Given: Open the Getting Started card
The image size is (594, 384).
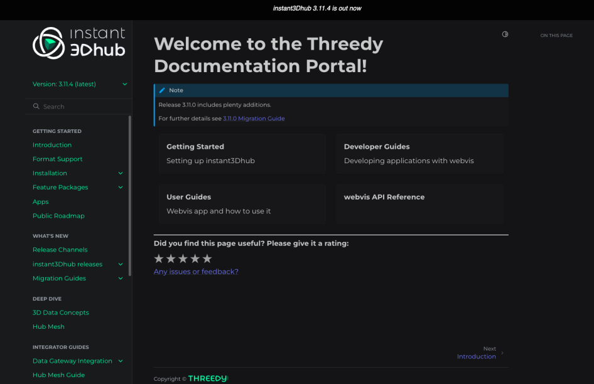Looking at the screenshot, I should coord(242,153).
